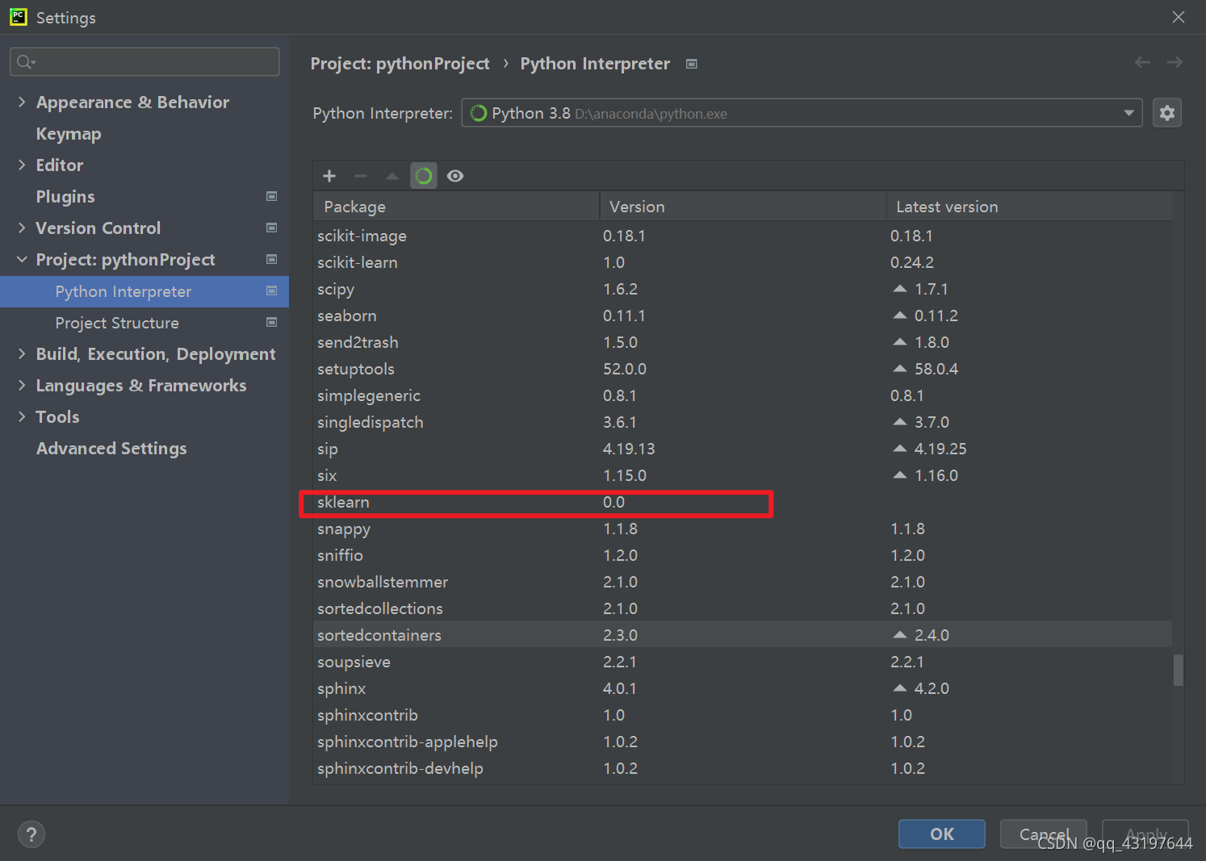Click the upgrade package arrow icon
The width and height of the screenshot is (1206, 861).
[392, 176]
